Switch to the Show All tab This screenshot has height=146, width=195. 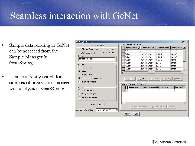point(110,49)
